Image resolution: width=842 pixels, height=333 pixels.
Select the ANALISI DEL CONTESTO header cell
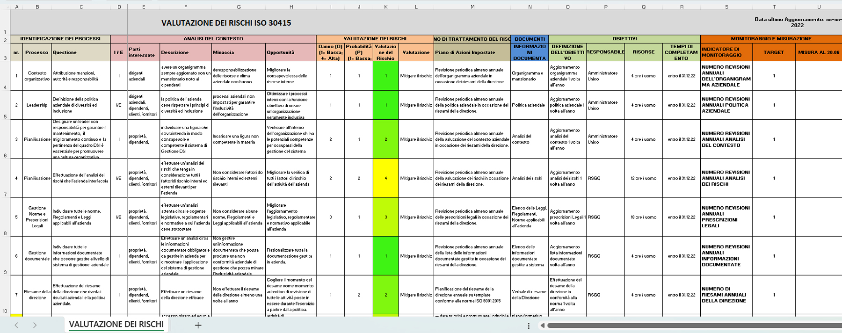213,39
